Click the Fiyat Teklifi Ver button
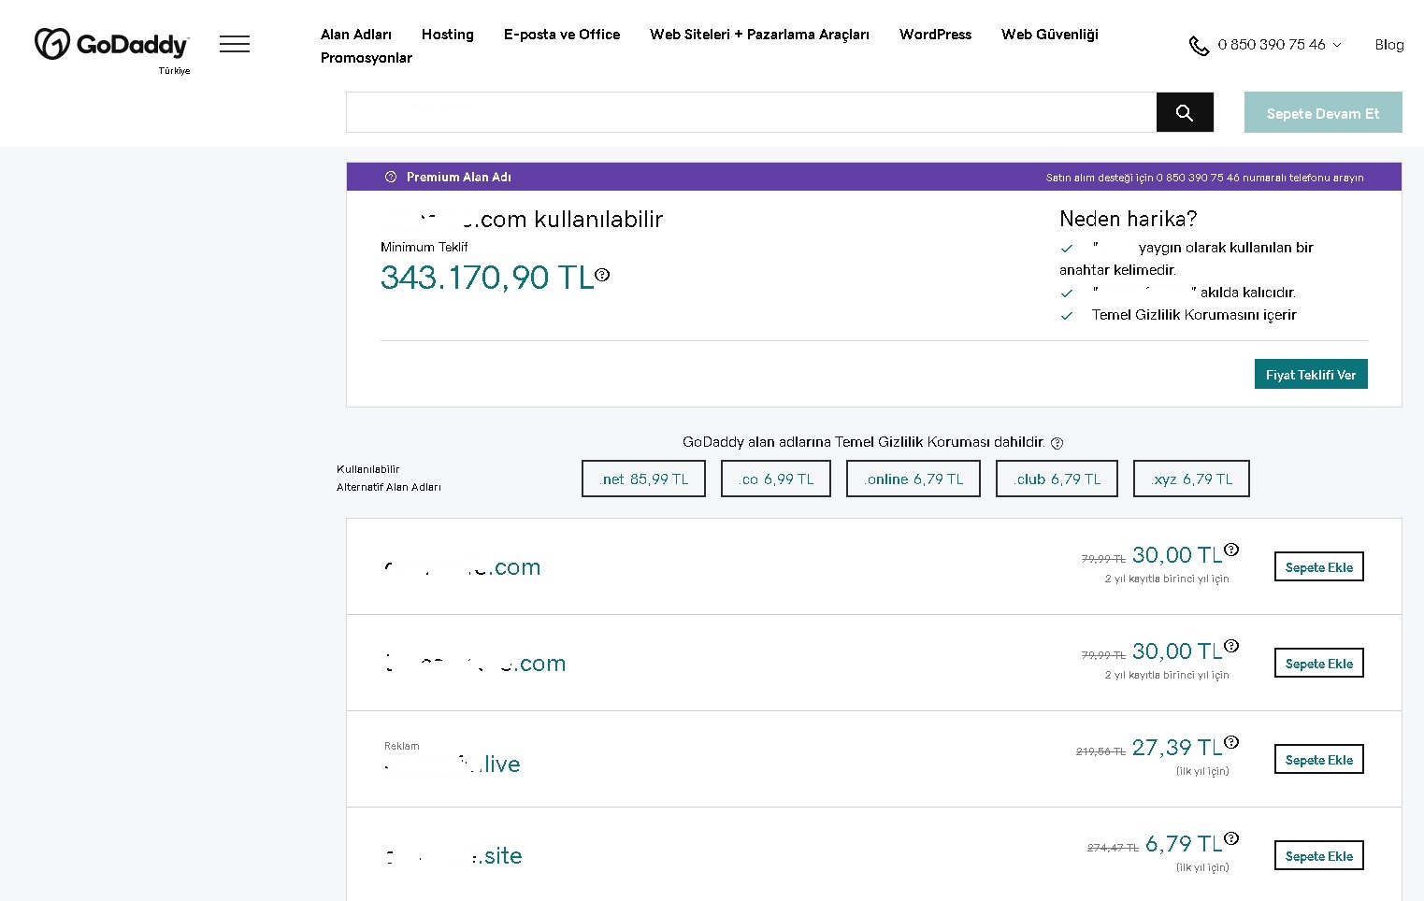1424x901 pixels. tap(1311, 374)
